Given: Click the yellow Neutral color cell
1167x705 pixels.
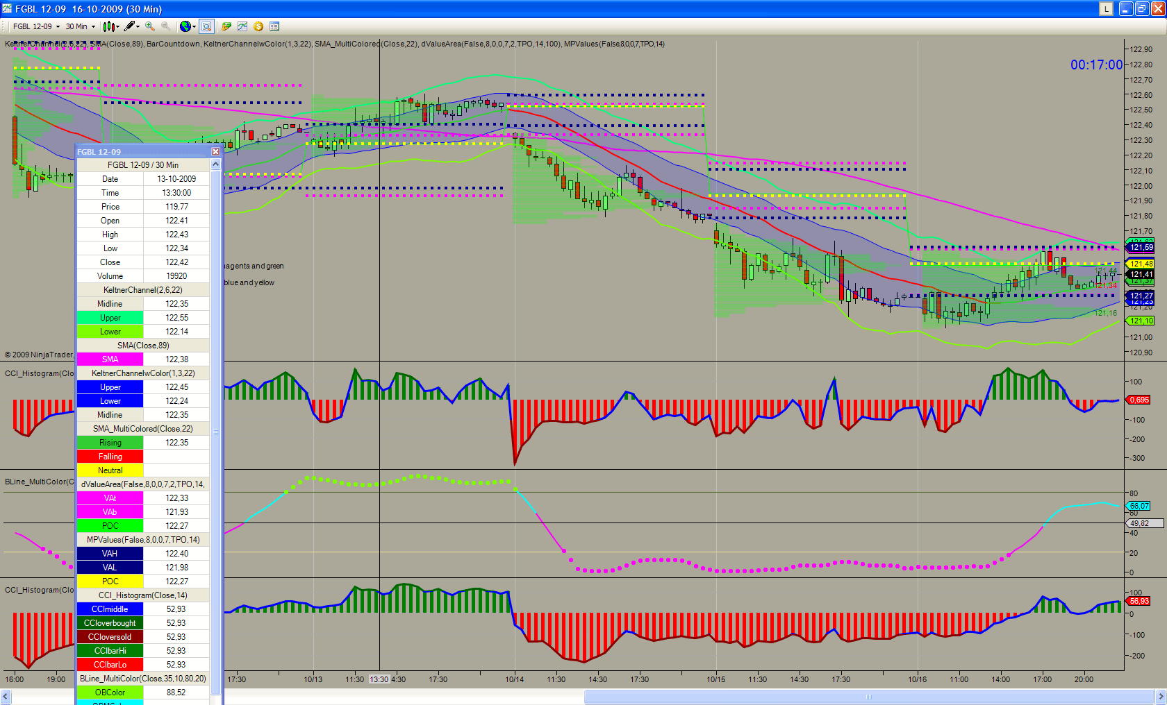Looking at the screenshot, I should [x=110, y=470].
